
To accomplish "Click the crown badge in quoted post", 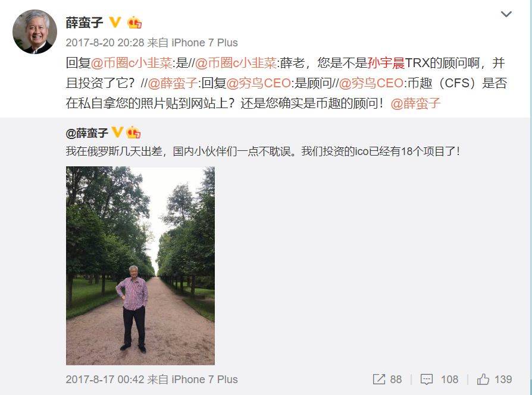I will point(133,132).
